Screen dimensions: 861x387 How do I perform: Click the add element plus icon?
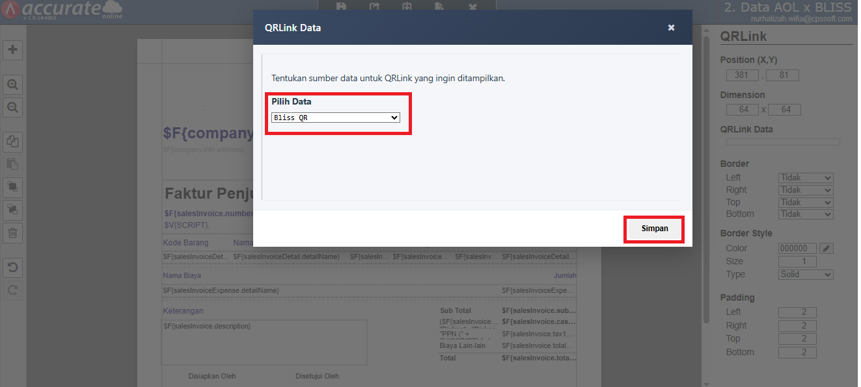coord(12,49)
